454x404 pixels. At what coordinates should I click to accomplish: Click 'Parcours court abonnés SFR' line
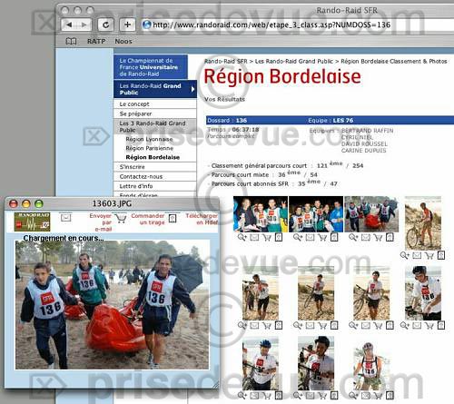click(272, 183)
